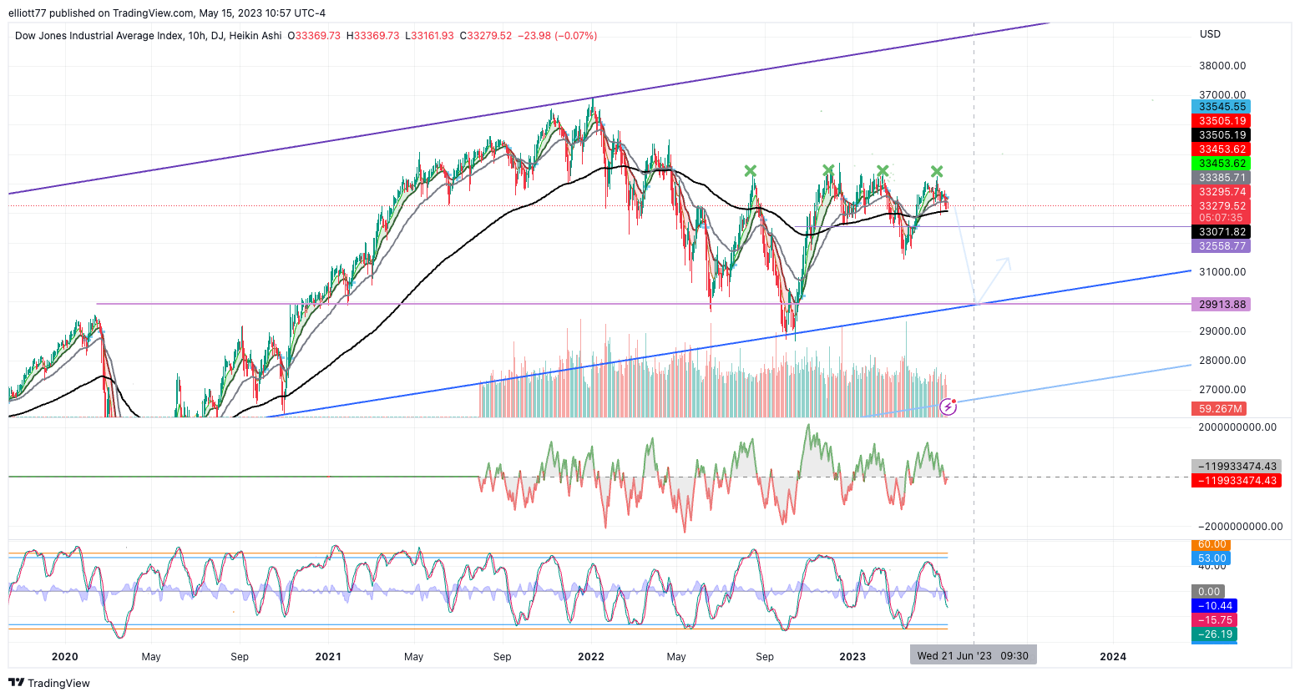Click the 38000.00 price axis label
The width and height of the screenshot is (1300, 697).
click(1222, 66)
